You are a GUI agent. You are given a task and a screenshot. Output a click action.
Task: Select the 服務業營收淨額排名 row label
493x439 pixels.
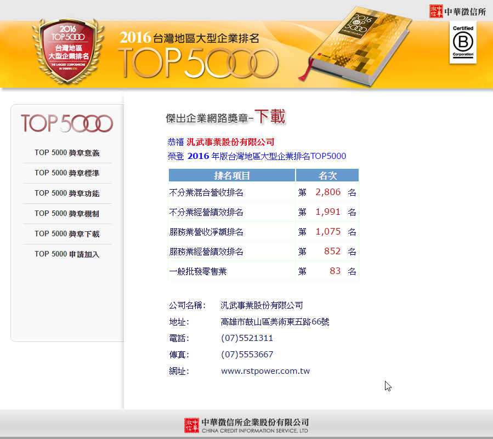(x=206, y=232)
